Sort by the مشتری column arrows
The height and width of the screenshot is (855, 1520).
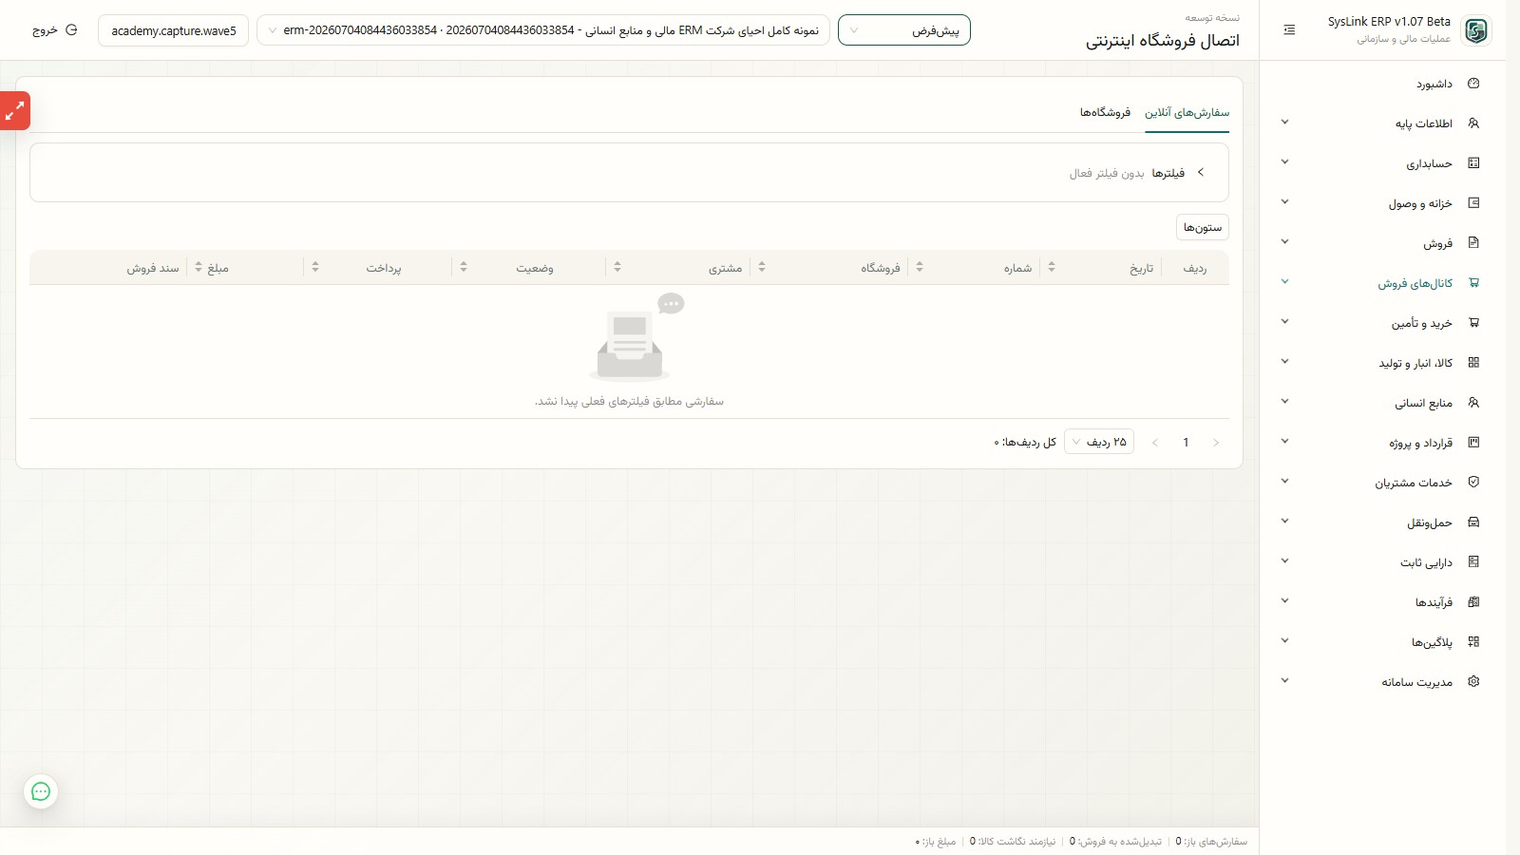[617, 268]
